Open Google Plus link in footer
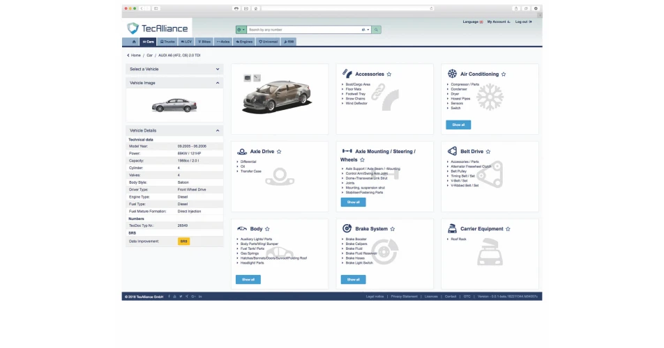 [193, 296]
